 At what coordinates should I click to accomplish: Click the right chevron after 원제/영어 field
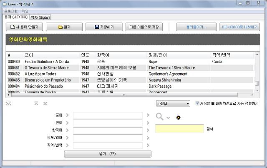pos(148,138)
